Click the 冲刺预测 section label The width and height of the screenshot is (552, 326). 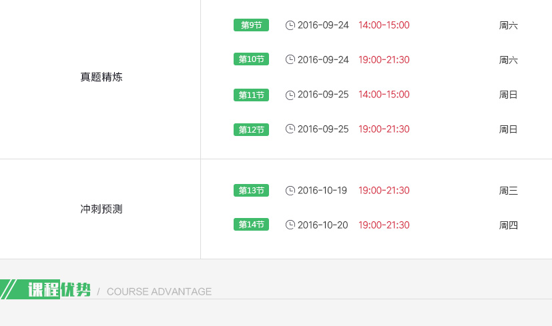click(101, 209)
